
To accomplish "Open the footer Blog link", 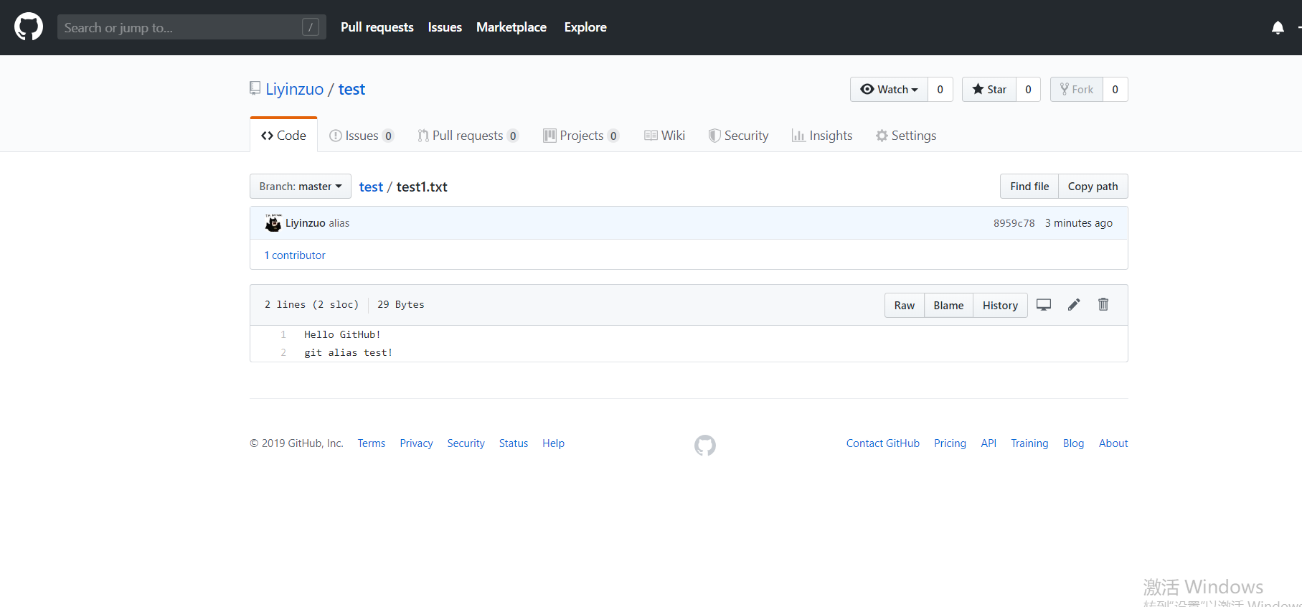I will pyautogui.click(x=1073, y=443).
